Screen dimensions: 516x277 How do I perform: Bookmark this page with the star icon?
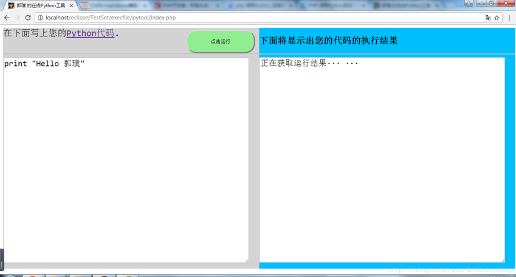tap(497, 18)
